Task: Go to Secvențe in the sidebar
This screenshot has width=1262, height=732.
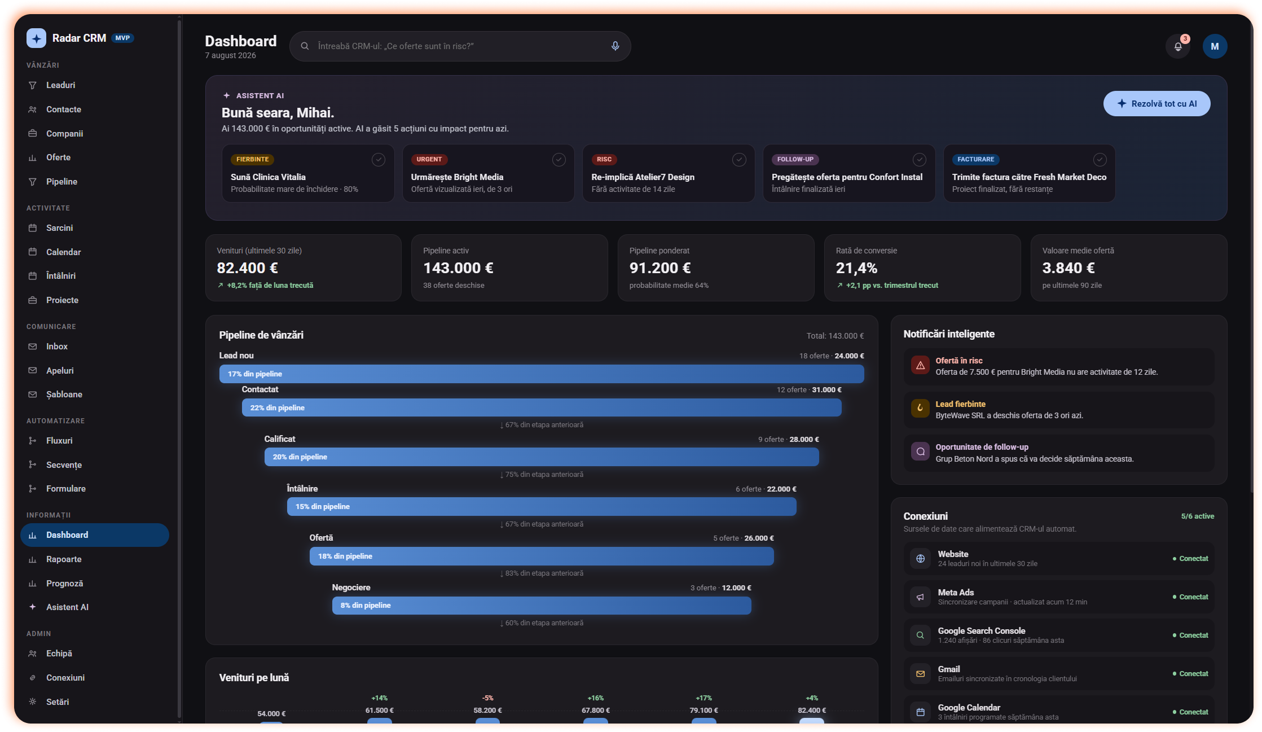Action: point(95,465)
